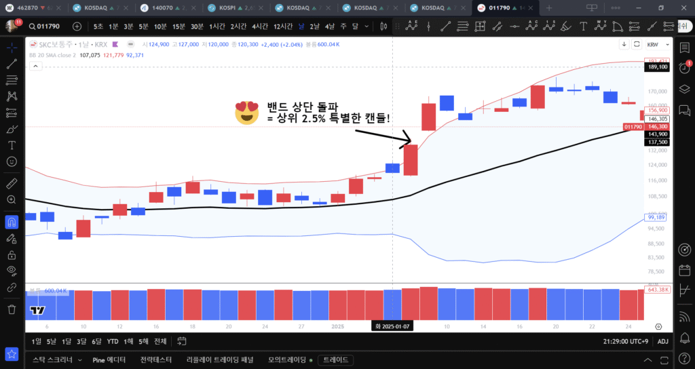Select the trend line drawing tool
Viewport: 695px width, 369px height.
(x=12, y=64)
